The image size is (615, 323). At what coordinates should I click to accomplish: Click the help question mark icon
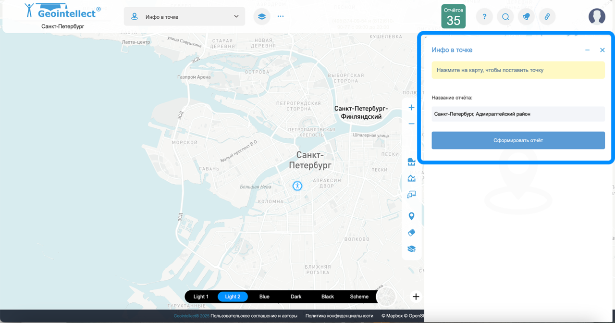pyautogui.click(x=484, y=16)
